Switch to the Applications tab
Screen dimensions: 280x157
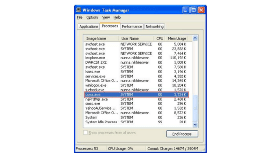pyautogui.click(x=89, y=27)
